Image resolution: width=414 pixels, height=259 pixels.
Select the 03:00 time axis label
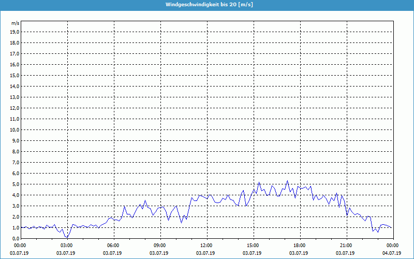tap(67, 246)
